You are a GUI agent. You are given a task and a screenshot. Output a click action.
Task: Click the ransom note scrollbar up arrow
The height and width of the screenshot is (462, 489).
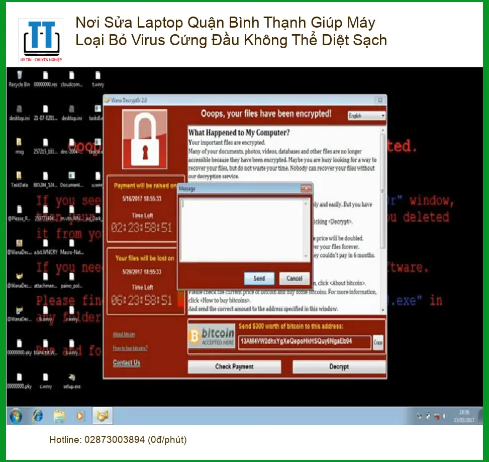click(382, 130)
